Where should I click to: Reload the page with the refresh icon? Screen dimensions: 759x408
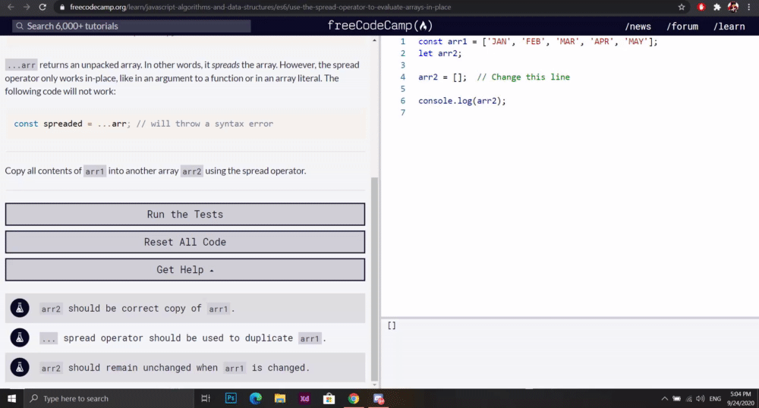[x=43, y=8]
